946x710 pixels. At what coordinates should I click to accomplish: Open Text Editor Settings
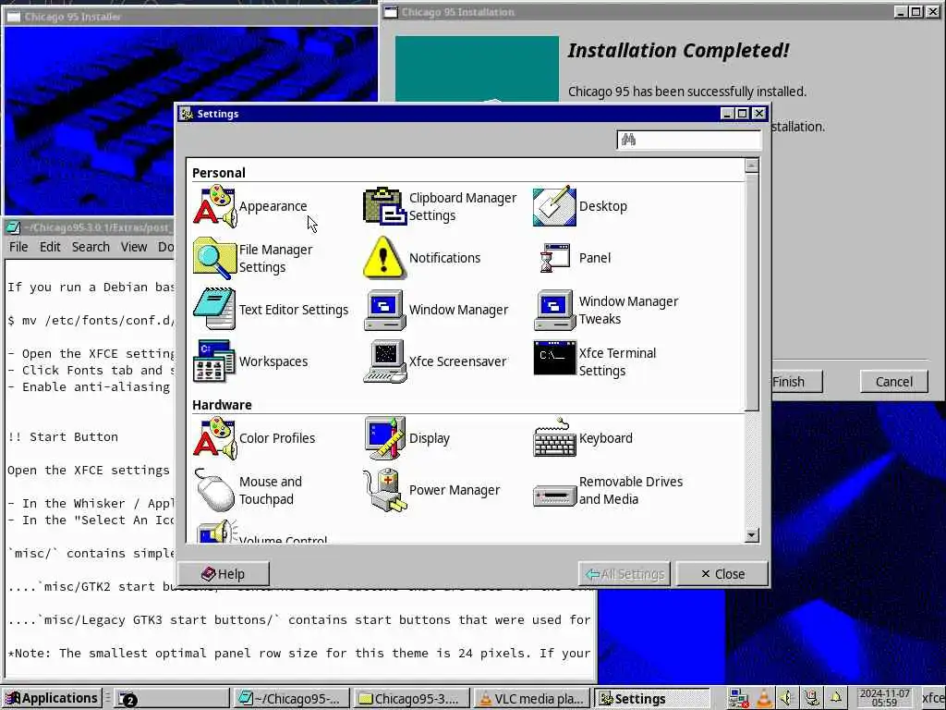pyautogui.click(x=271, y=310)
